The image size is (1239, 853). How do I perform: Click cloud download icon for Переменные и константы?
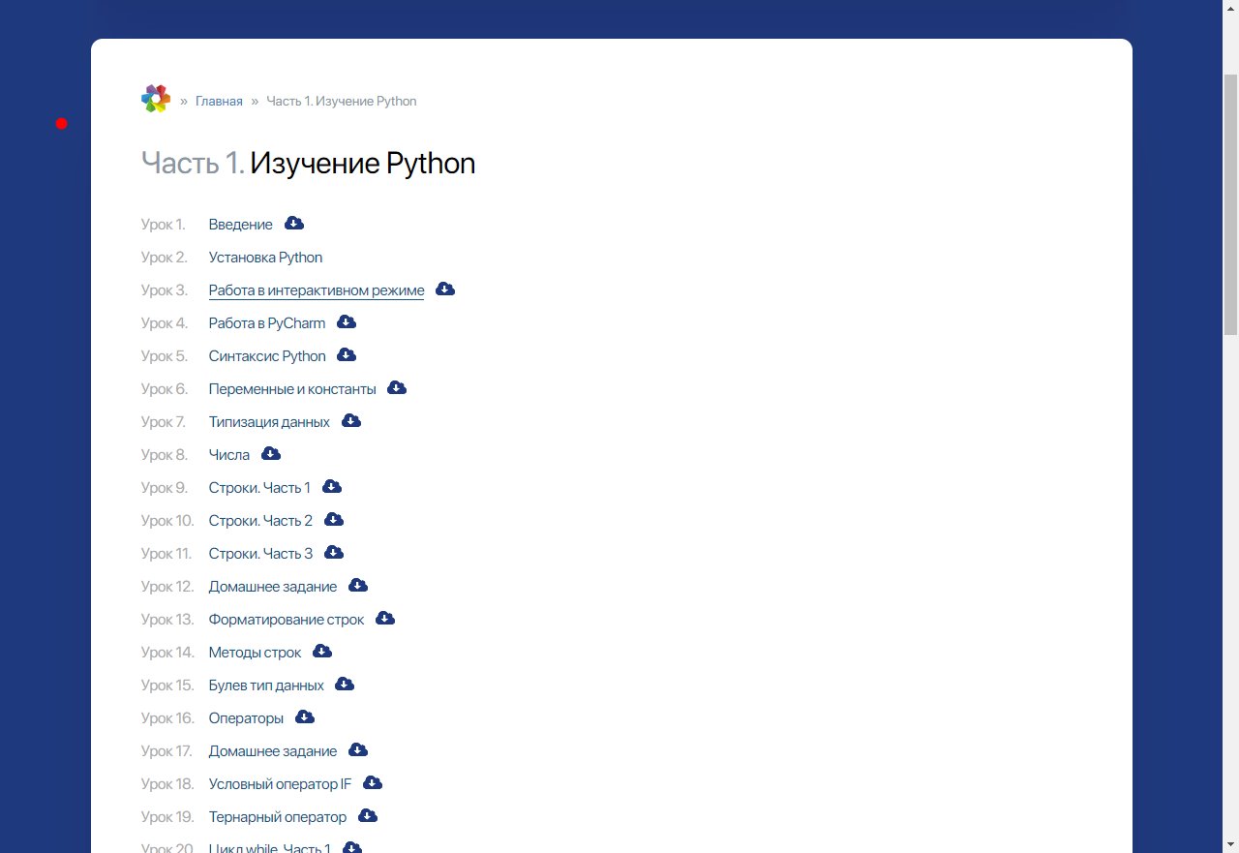point(397,388)
